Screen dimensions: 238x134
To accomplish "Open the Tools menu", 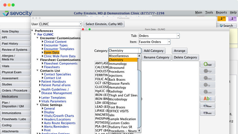I will pyautogui.click(x=209, y=12).
